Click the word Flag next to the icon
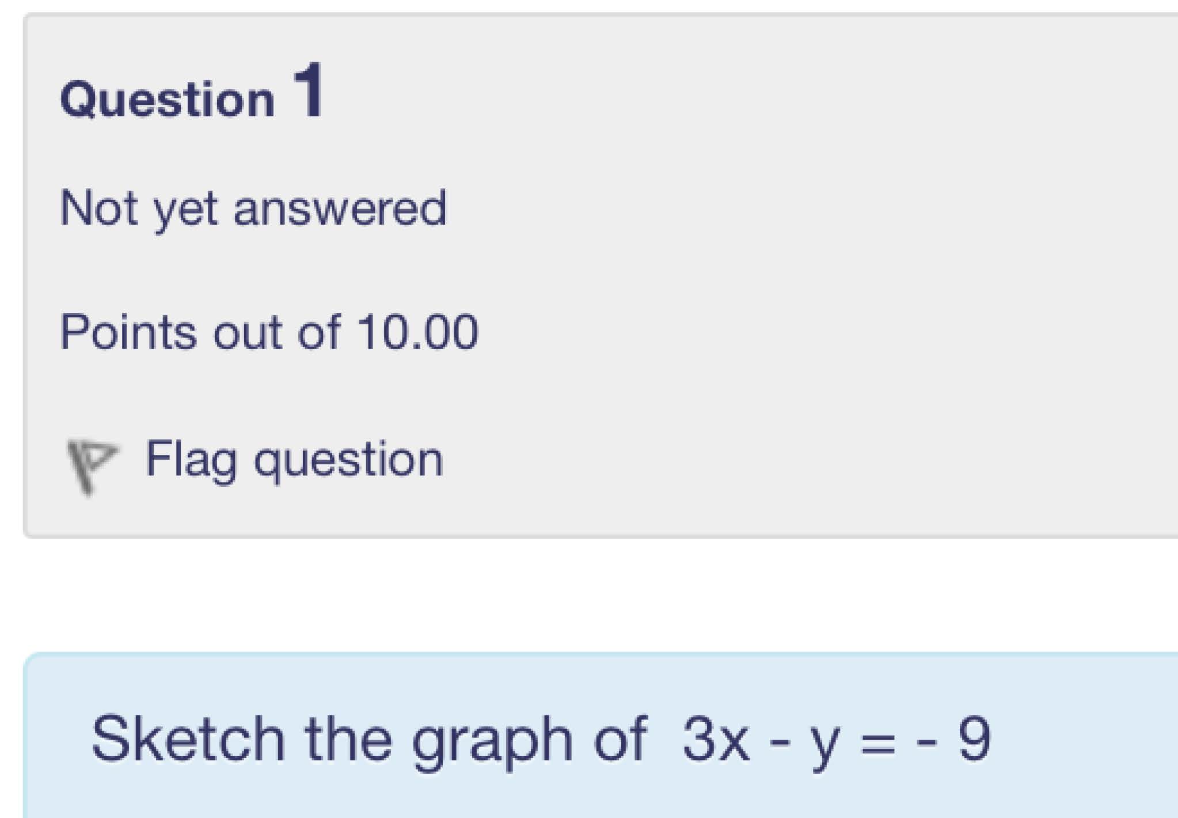 pyautogui.click(x=191, y=460)
